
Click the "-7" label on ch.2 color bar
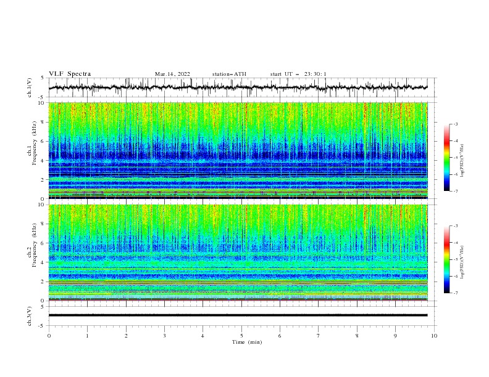point(455,293)
